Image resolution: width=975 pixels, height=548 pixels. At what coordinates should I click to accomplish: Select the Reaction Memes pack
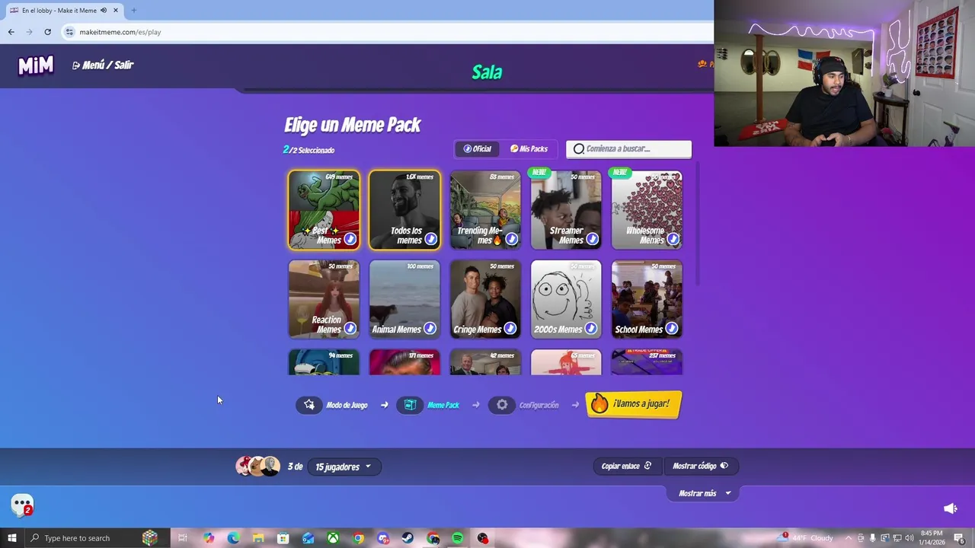click(x=324, y=299)
